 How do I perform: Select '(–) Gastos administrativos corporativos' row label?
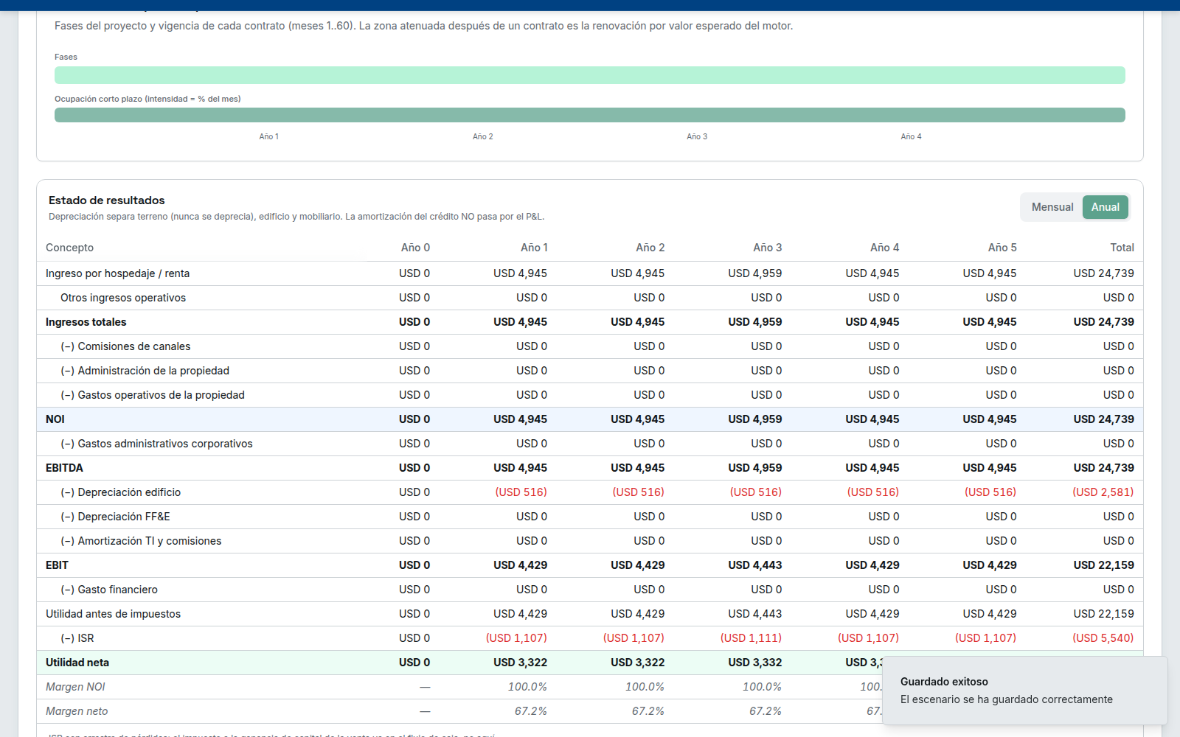point(156,444)
